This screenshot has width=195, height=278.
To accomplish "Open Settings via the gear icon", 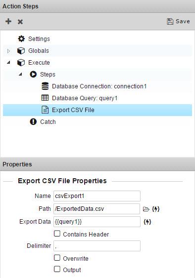I will (x=21, y=39).
